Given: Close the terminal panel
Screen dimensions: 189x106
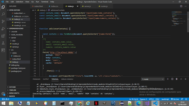Looking at the screenshot, I should pyautogui.click(x=185, y=79).
